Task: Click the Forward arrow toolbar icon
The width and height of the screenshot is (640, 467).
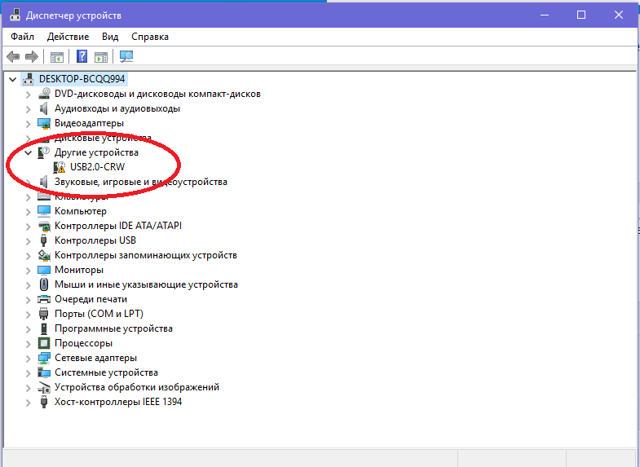Action: coord(32,56)
